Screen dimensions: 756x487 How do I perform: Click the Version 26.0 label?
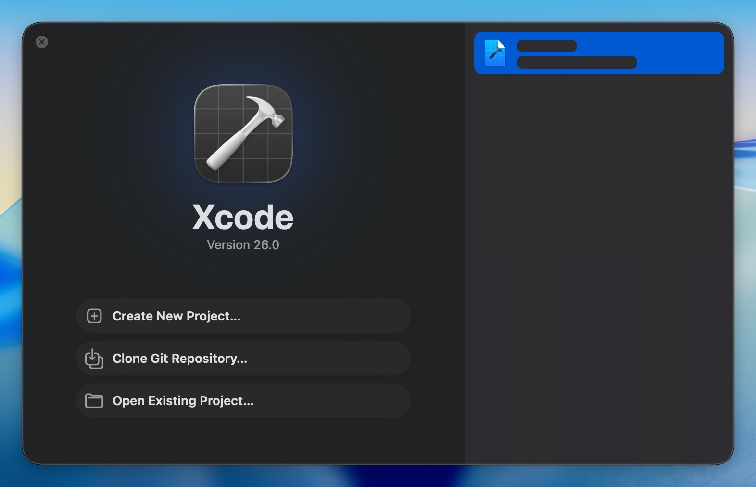[243, 245]
